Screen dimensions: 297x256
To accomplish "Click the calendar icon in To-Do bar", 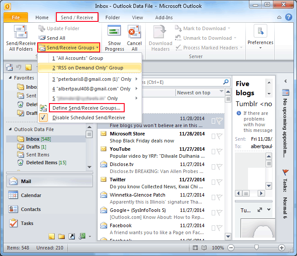I will [286, 92].
